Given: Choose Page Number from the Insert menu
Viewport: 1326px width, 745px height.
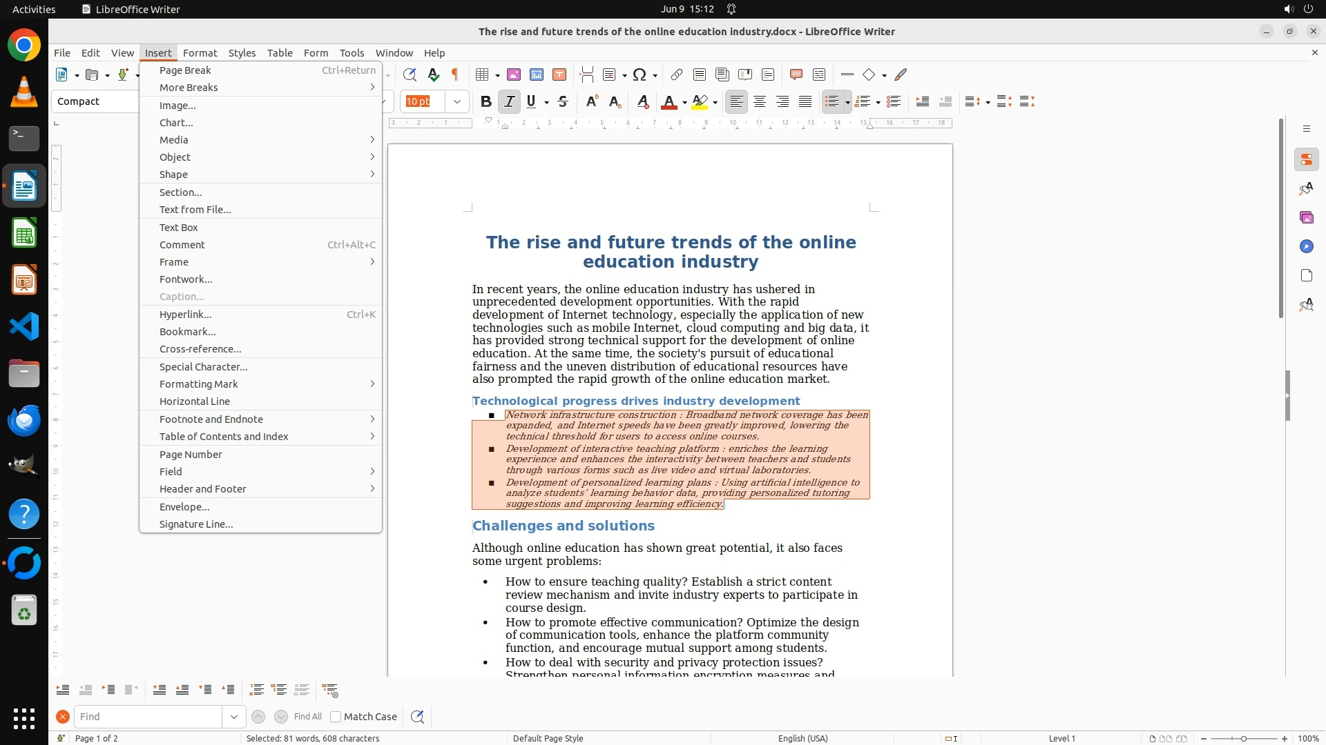Looking at the screenshot, I should point(191,455).
